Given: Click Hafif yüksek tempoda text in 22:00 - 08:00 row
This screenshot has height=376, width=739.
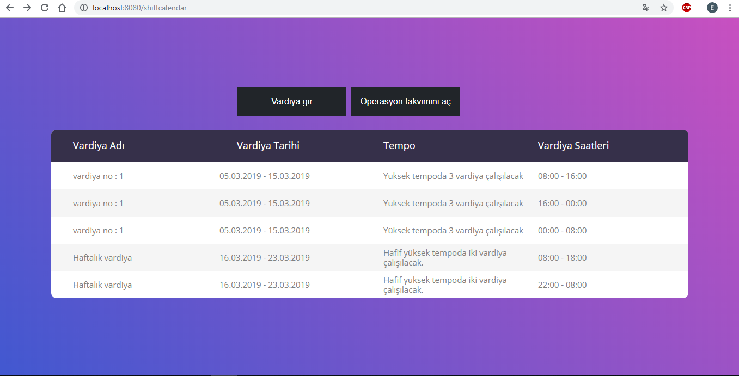Looking at the screenshot, I should [445, 285].
